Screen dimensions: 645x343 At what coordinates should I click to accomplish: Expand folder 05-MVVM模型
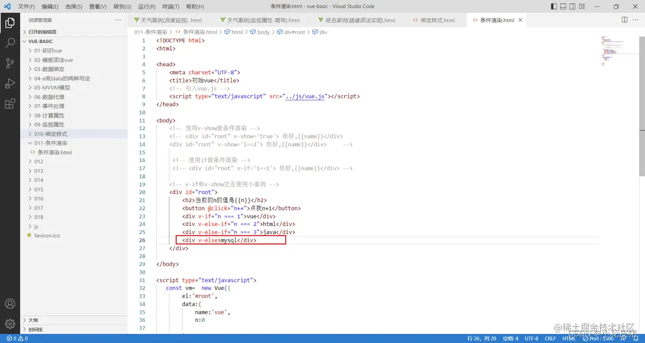click(x=74, y=87)
